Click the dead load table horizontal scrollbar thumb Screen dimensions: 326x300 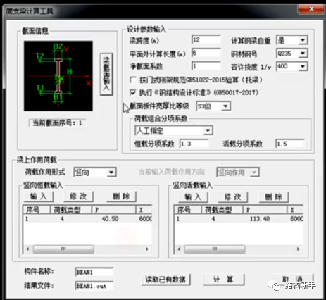pyautogui.click(x=63, y=249)
